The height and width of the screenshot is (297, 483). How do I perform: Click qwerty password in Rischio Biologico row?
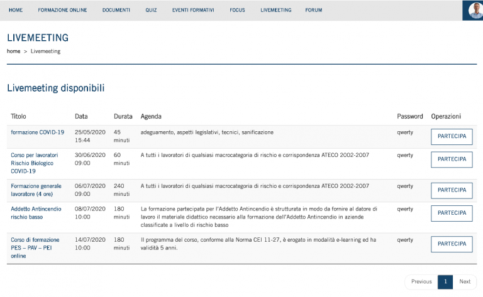point(405,155)
